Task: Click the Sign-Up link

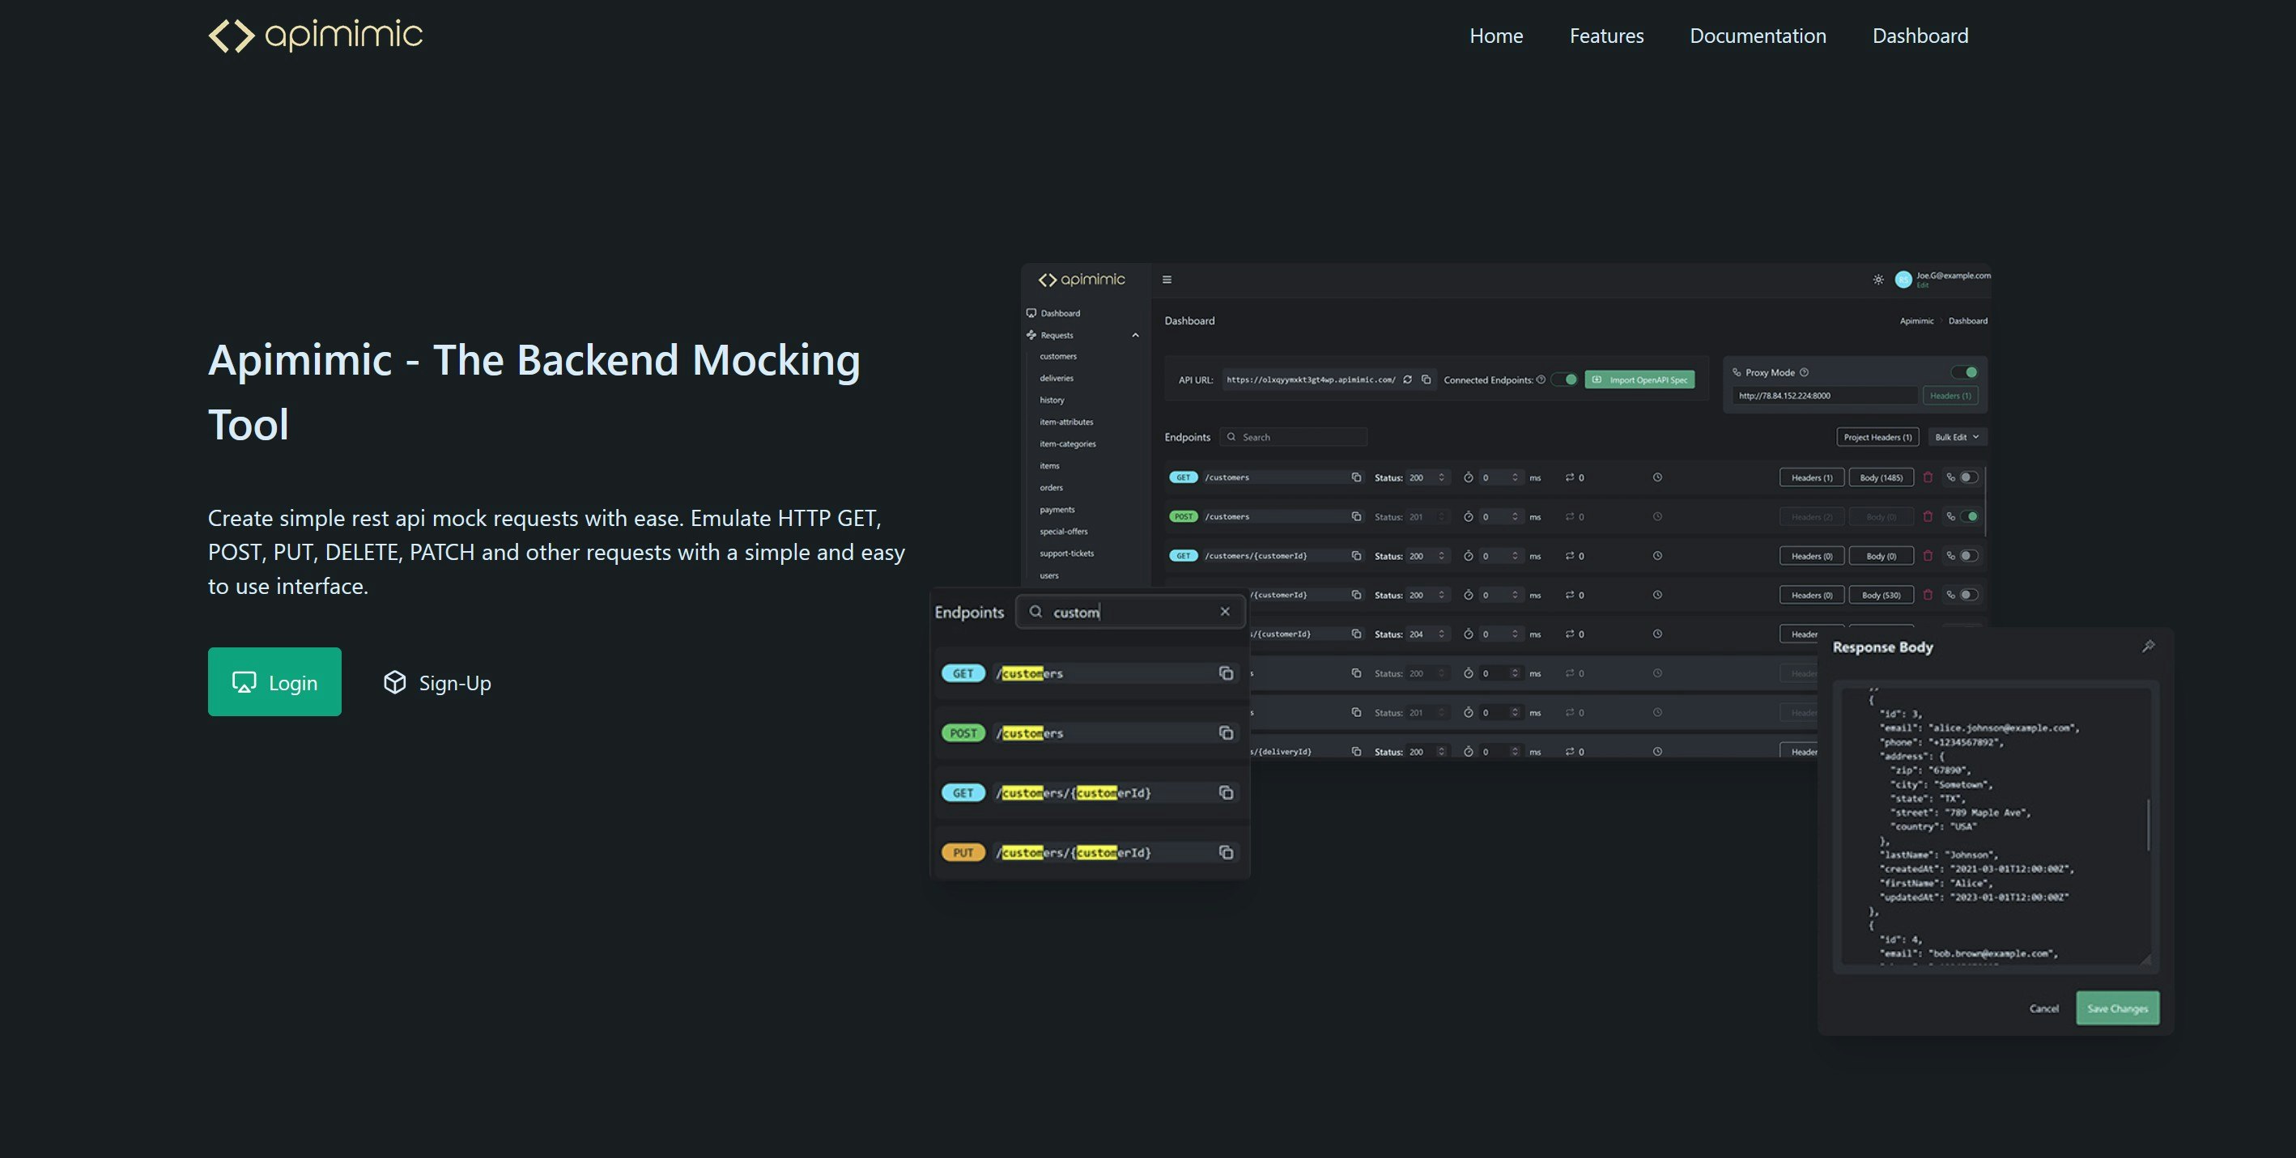Action: click(438, 682)
